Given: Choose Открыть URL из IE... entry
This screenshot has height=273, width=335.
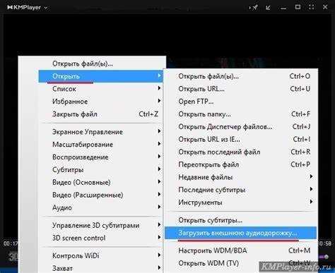Looking at the screenshot, I should (x=240, y=140).
